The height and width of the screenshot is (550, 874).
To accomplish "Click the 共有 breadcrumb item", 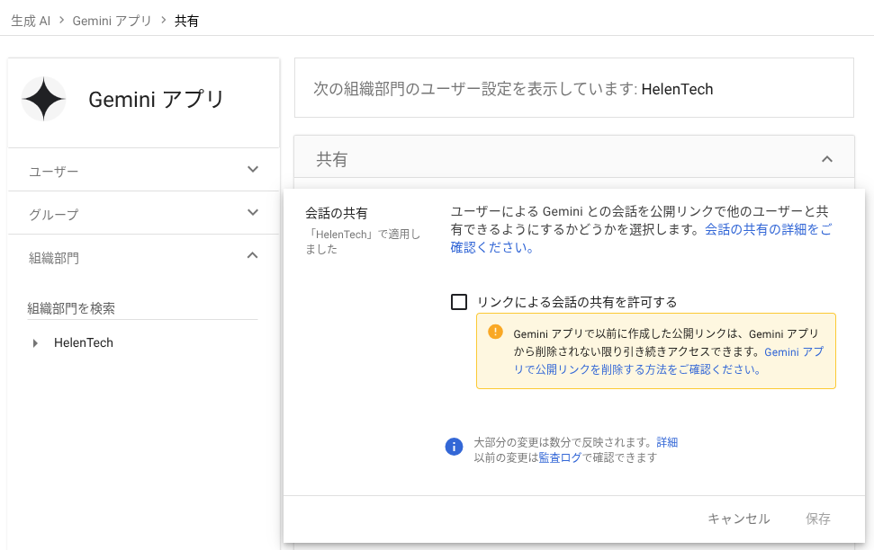I will 186,21.
